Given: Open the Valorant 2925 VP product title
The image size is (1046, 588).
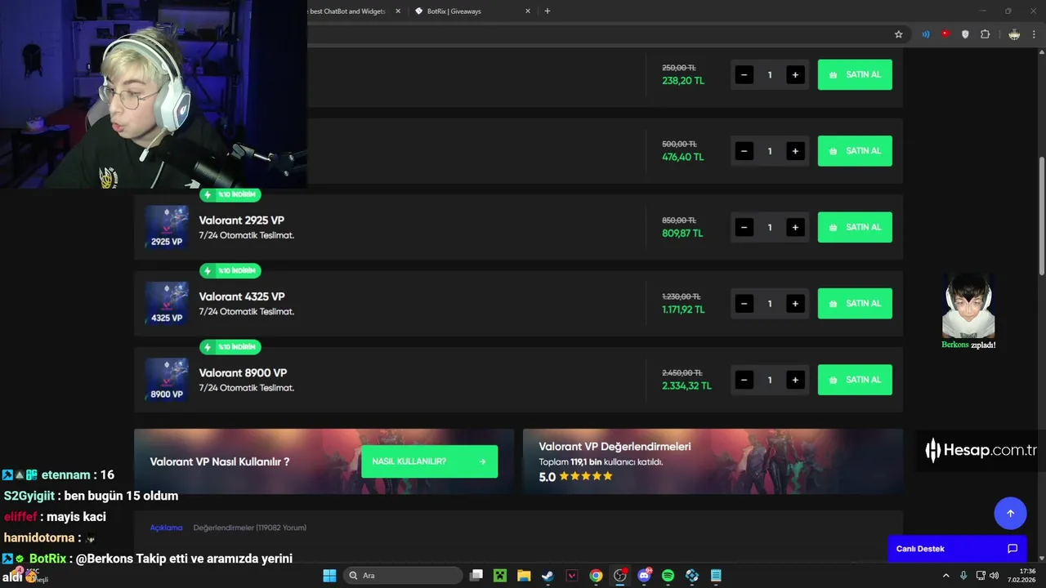Looking at the screenshot, I should click(x=242, y=220).
